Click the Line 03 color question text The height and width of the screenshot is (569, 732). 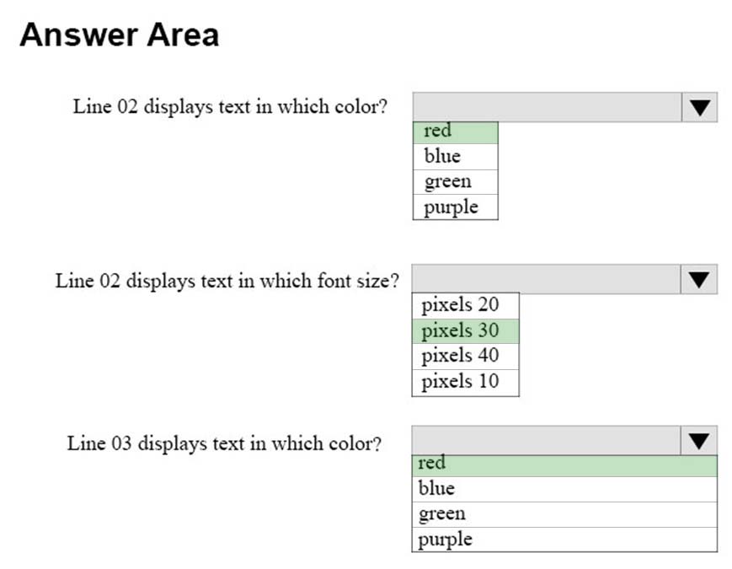click(224, 443)
